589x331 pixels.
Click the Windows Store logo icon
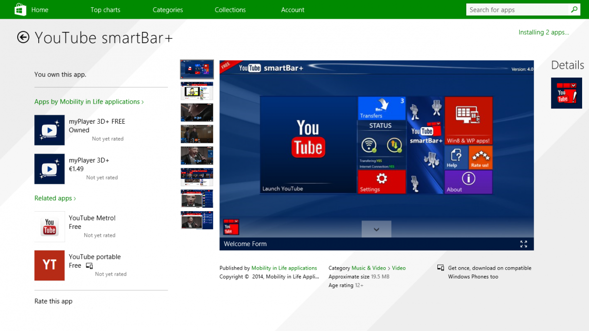pyautogui.click(x=20, y=9)
